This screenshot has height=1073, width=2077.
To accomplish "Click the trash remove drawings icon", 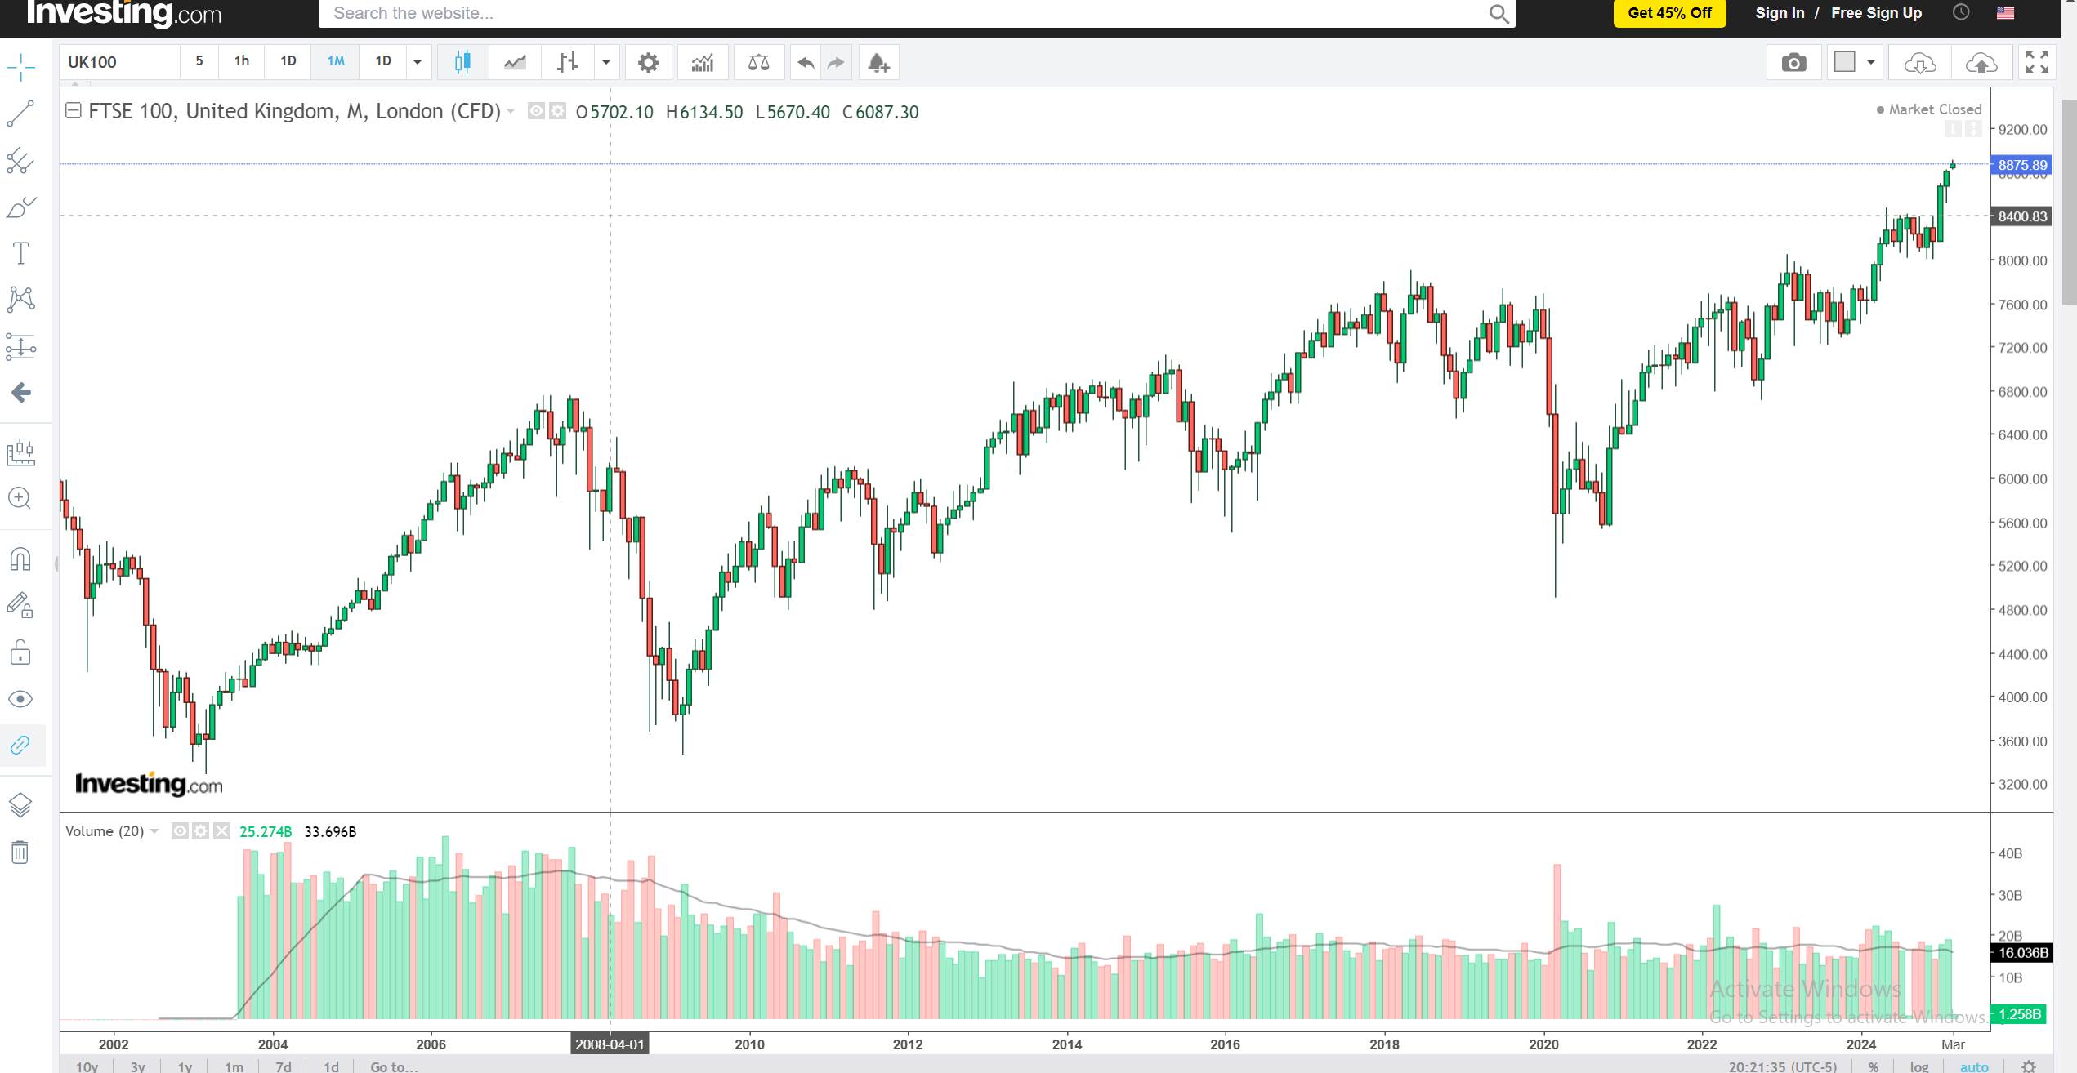I will pyautogui.click(x=20, y=853).
